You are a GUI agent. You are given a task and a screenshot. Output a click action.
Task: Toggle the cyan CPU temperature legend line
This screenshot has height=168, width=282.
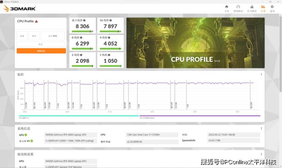tap(79, 116)
